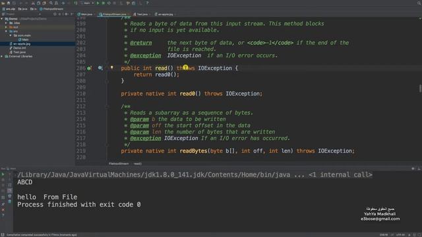
Task: Select the jpg image file in the project tree
Action: tap(20, 44)
